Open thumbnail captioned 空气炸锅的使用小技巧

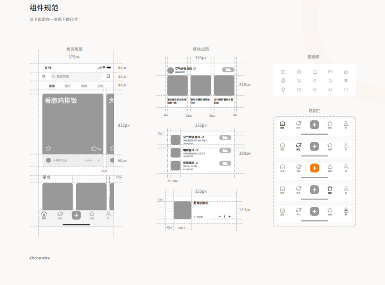pos(201,85)
